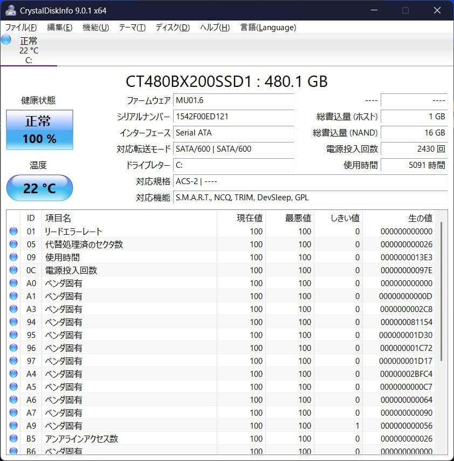Viewport: 454px width, 461px height.
Task: Click the interface field Serial ATA
Action: pos(233,133)
